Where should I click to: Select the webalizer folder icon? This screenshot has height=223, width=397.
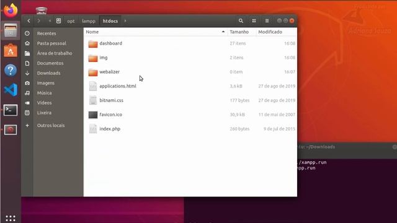coord(93,72)
